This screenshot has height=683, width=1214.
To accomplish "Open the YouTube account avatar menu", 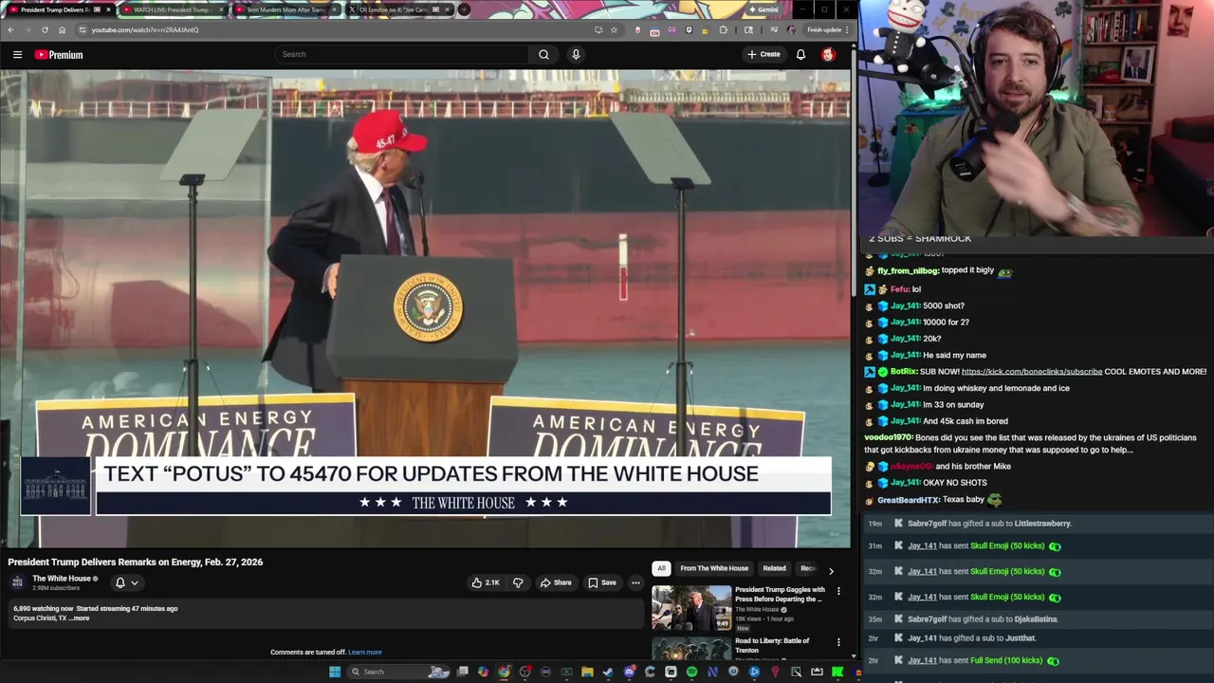I will tap(828, 54).
